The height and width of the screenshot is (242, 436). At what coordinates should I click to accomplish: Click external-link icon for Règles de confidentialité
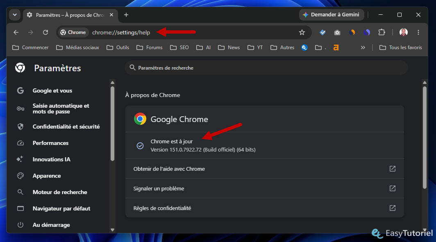pos(392,208)
